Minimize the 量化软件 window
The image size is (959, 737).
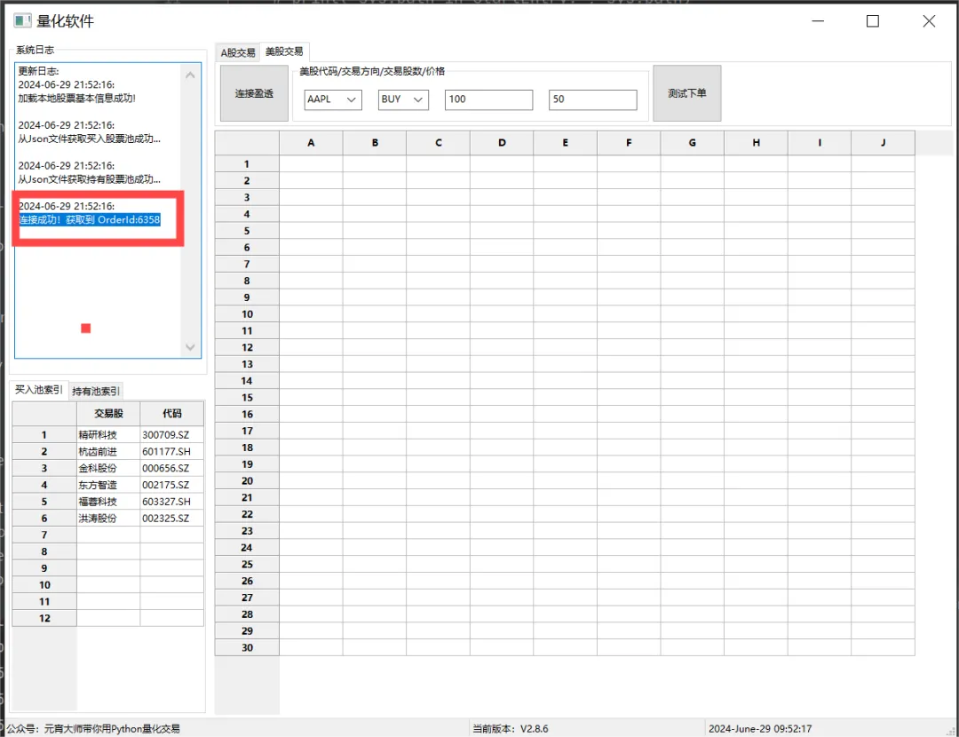point(818,21)
